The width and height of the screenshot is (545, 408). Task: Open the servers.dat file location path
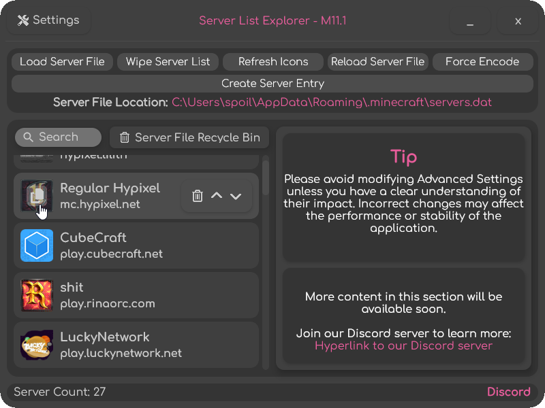tap(332, 103)
